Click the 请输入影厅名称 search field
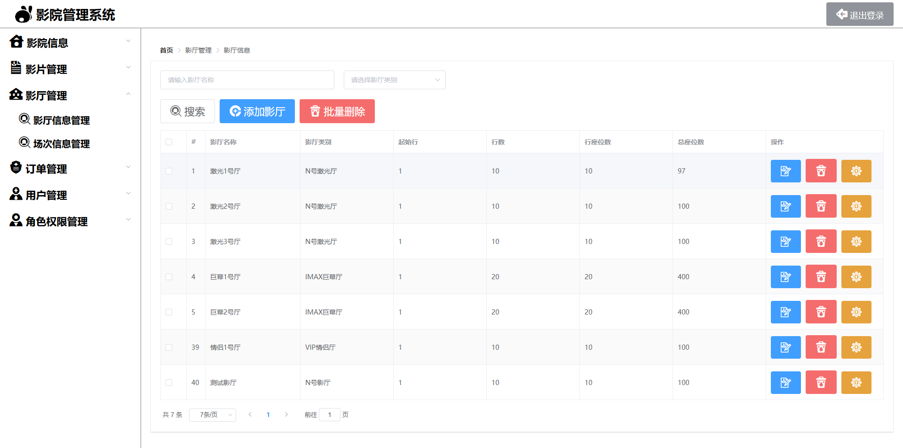Viewport: 903px width, 448px height. 247,79
